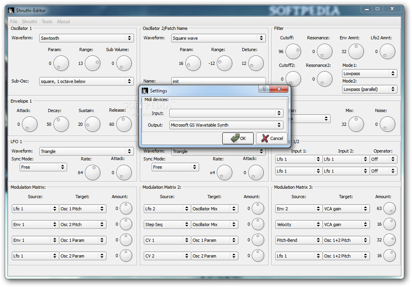Expand Oscillator 1 Waveform dropdown showing Sawtooth
Image resolution: width=412 pixels, height=287 pixels.
86,38
